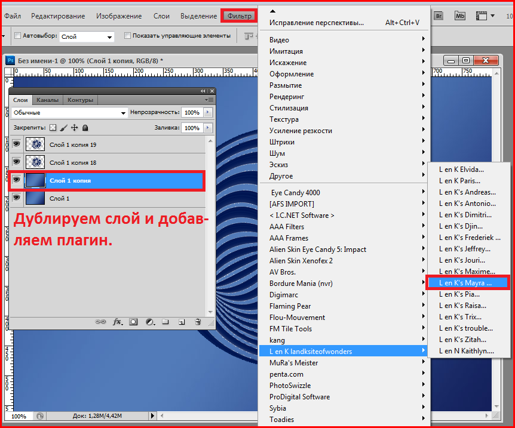
Task: Hide layer 'Слой 1 копия 19'
Action: 16,144
